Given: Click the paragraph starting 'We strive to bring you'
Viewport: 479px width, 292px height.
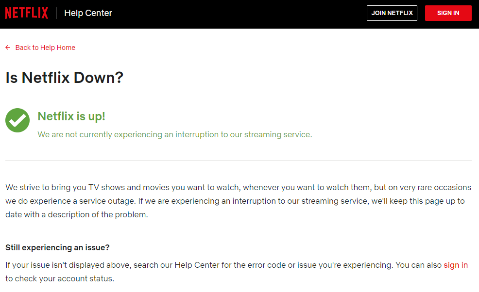Looking at the screenshot, I should click(238, 201).
